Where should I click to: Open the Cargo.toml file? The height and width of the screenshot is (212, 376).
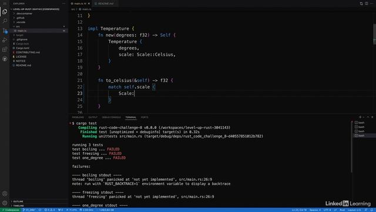(22, 48)
